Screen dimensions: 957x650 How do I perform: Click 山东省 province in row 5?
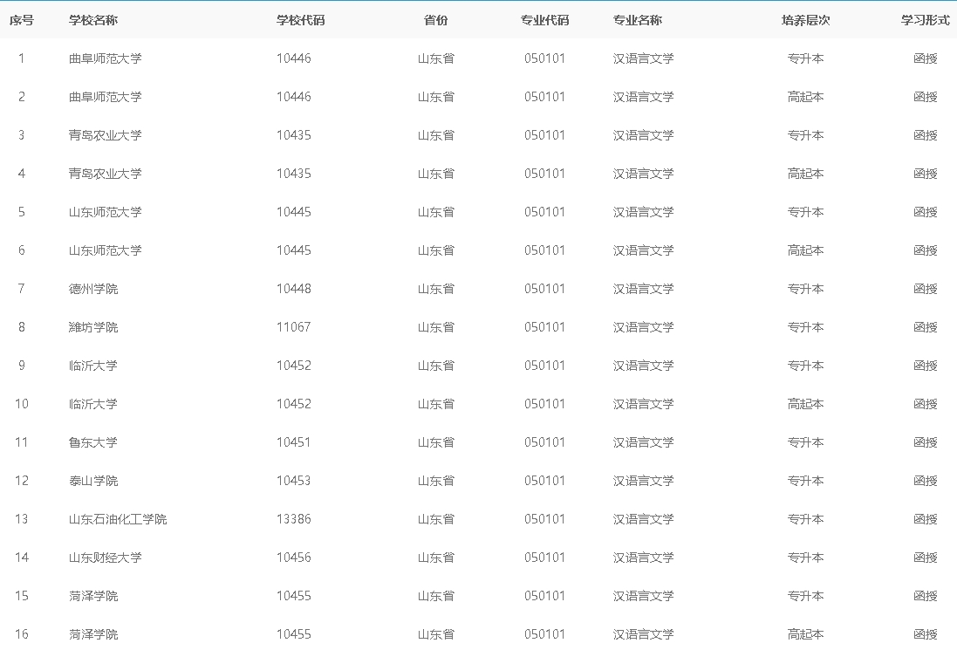436,212
